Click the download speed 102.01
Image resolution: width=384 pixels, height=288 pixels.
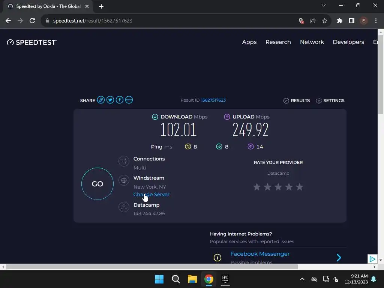click(178, 130)
